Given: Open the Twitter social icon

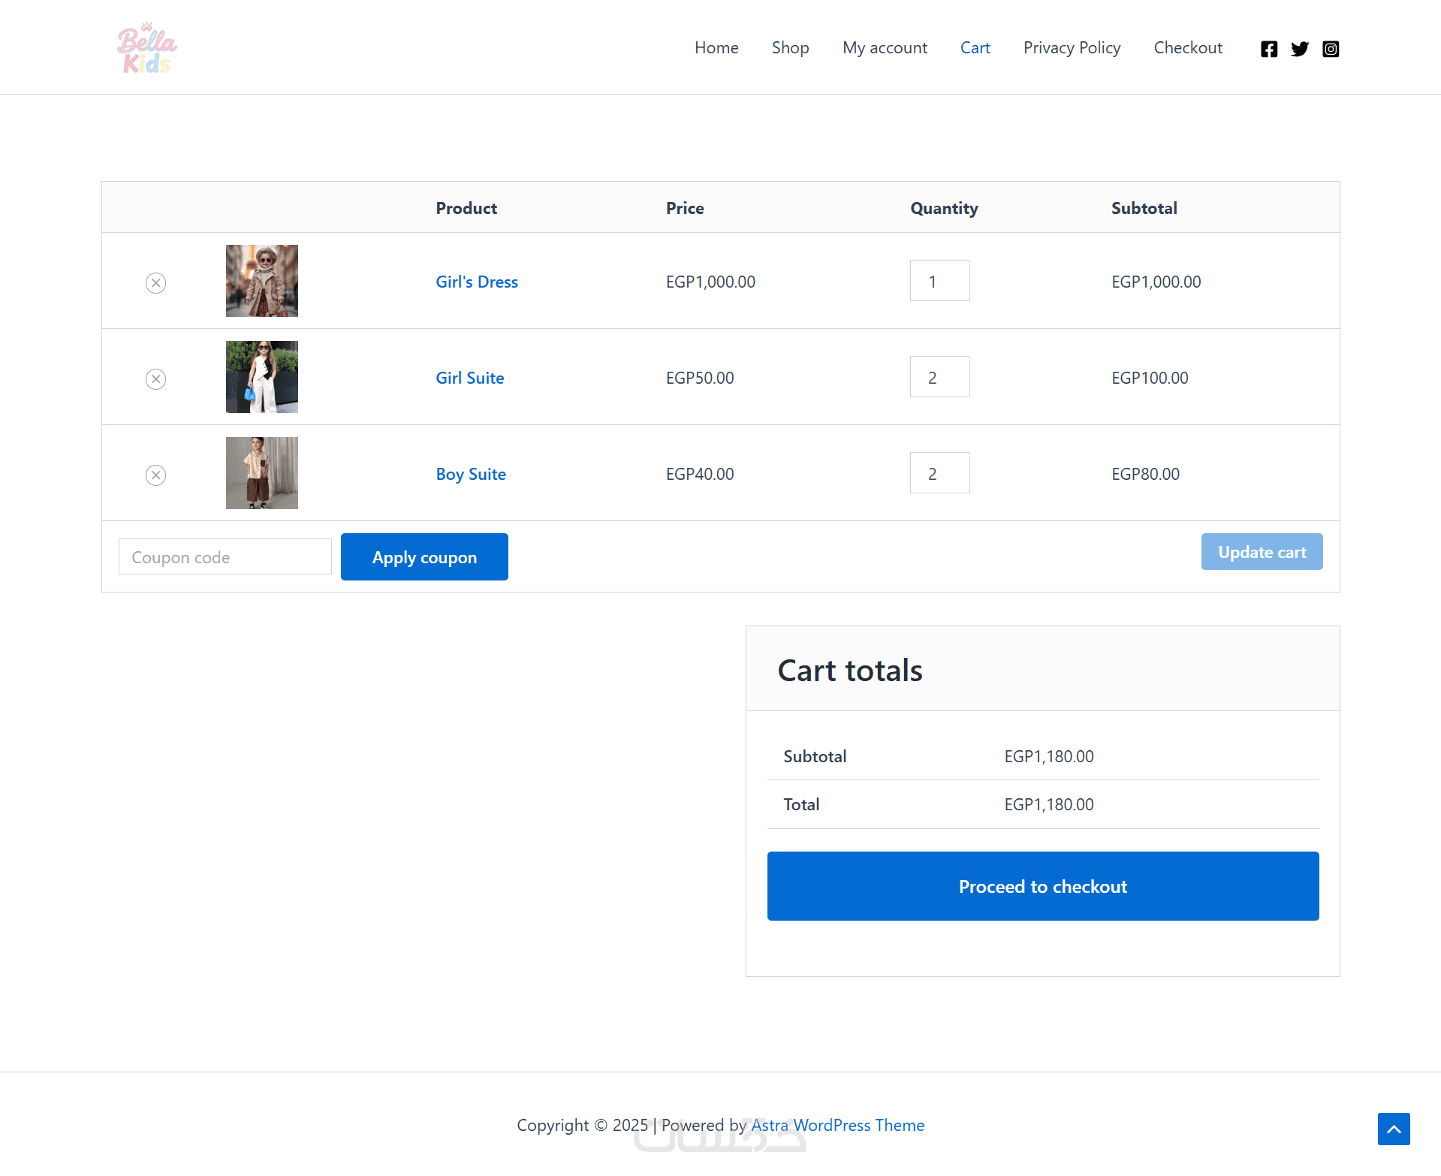Looking at the screenshot, I should (1299, 49).
